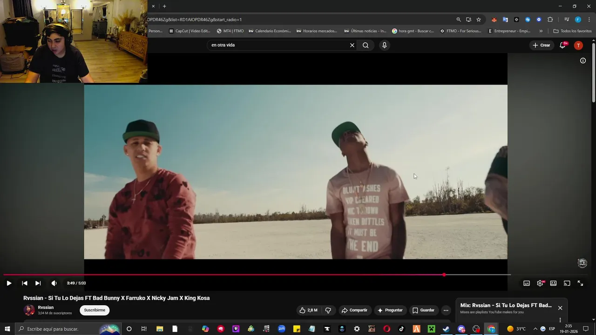Open Mix playlist options three dots

pyautogui.click(x=560, y=320)
